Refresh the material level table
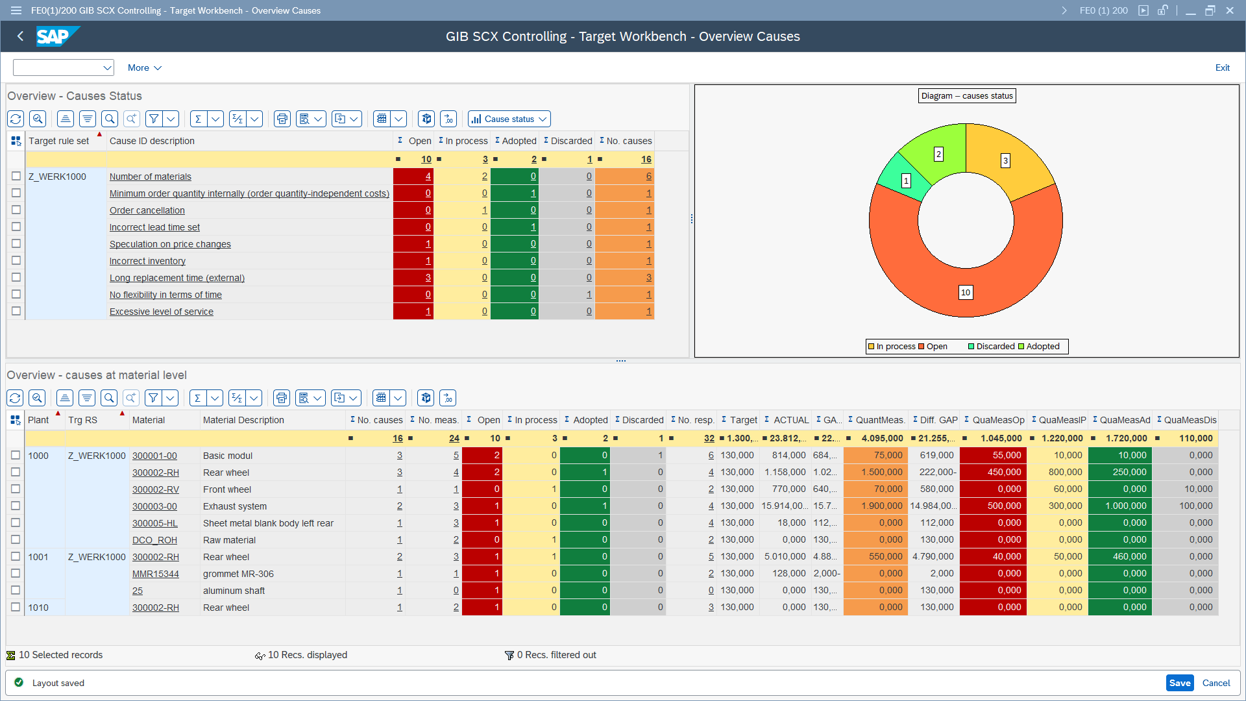 coord(15,398)
